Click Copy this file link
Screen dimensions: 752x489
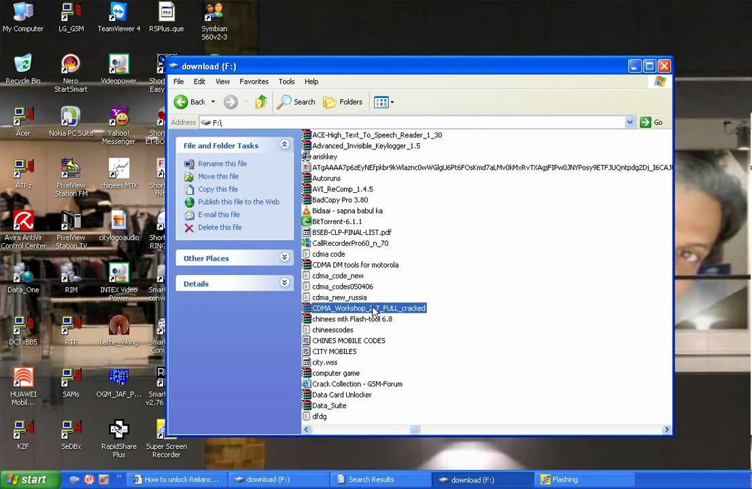pyautogui.click(x=218, y=189)
